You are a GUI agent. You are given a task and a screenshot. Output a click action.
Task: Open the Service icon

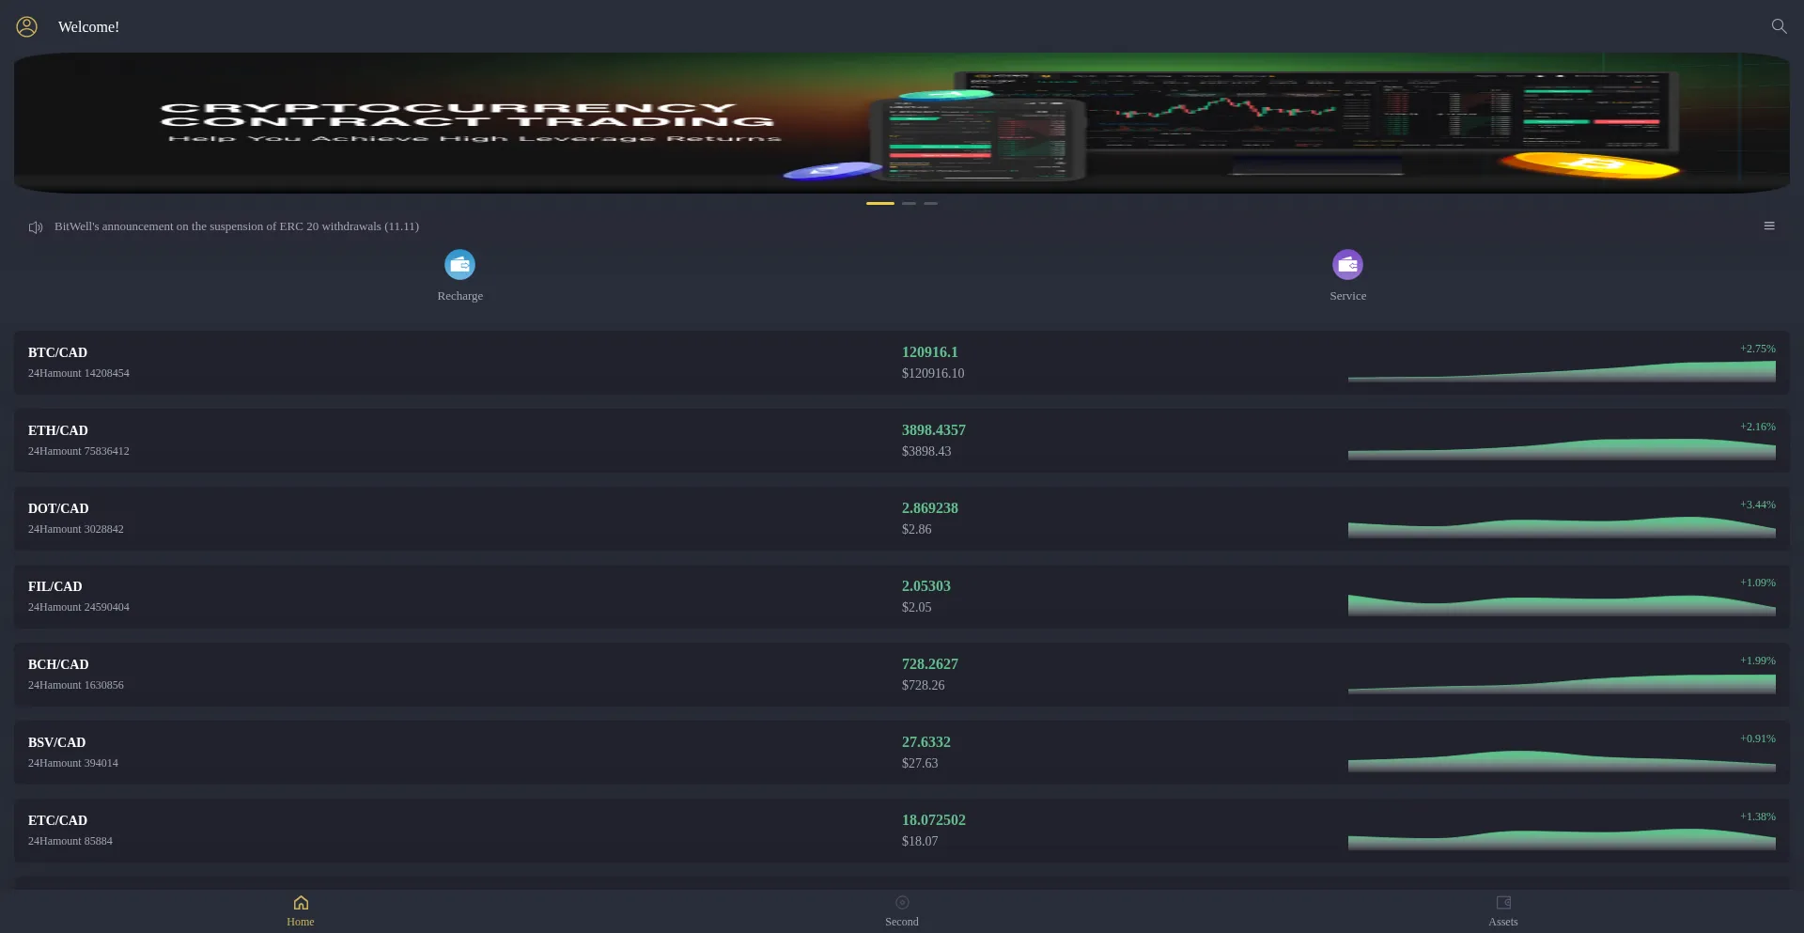click(x=1347, y=265)
